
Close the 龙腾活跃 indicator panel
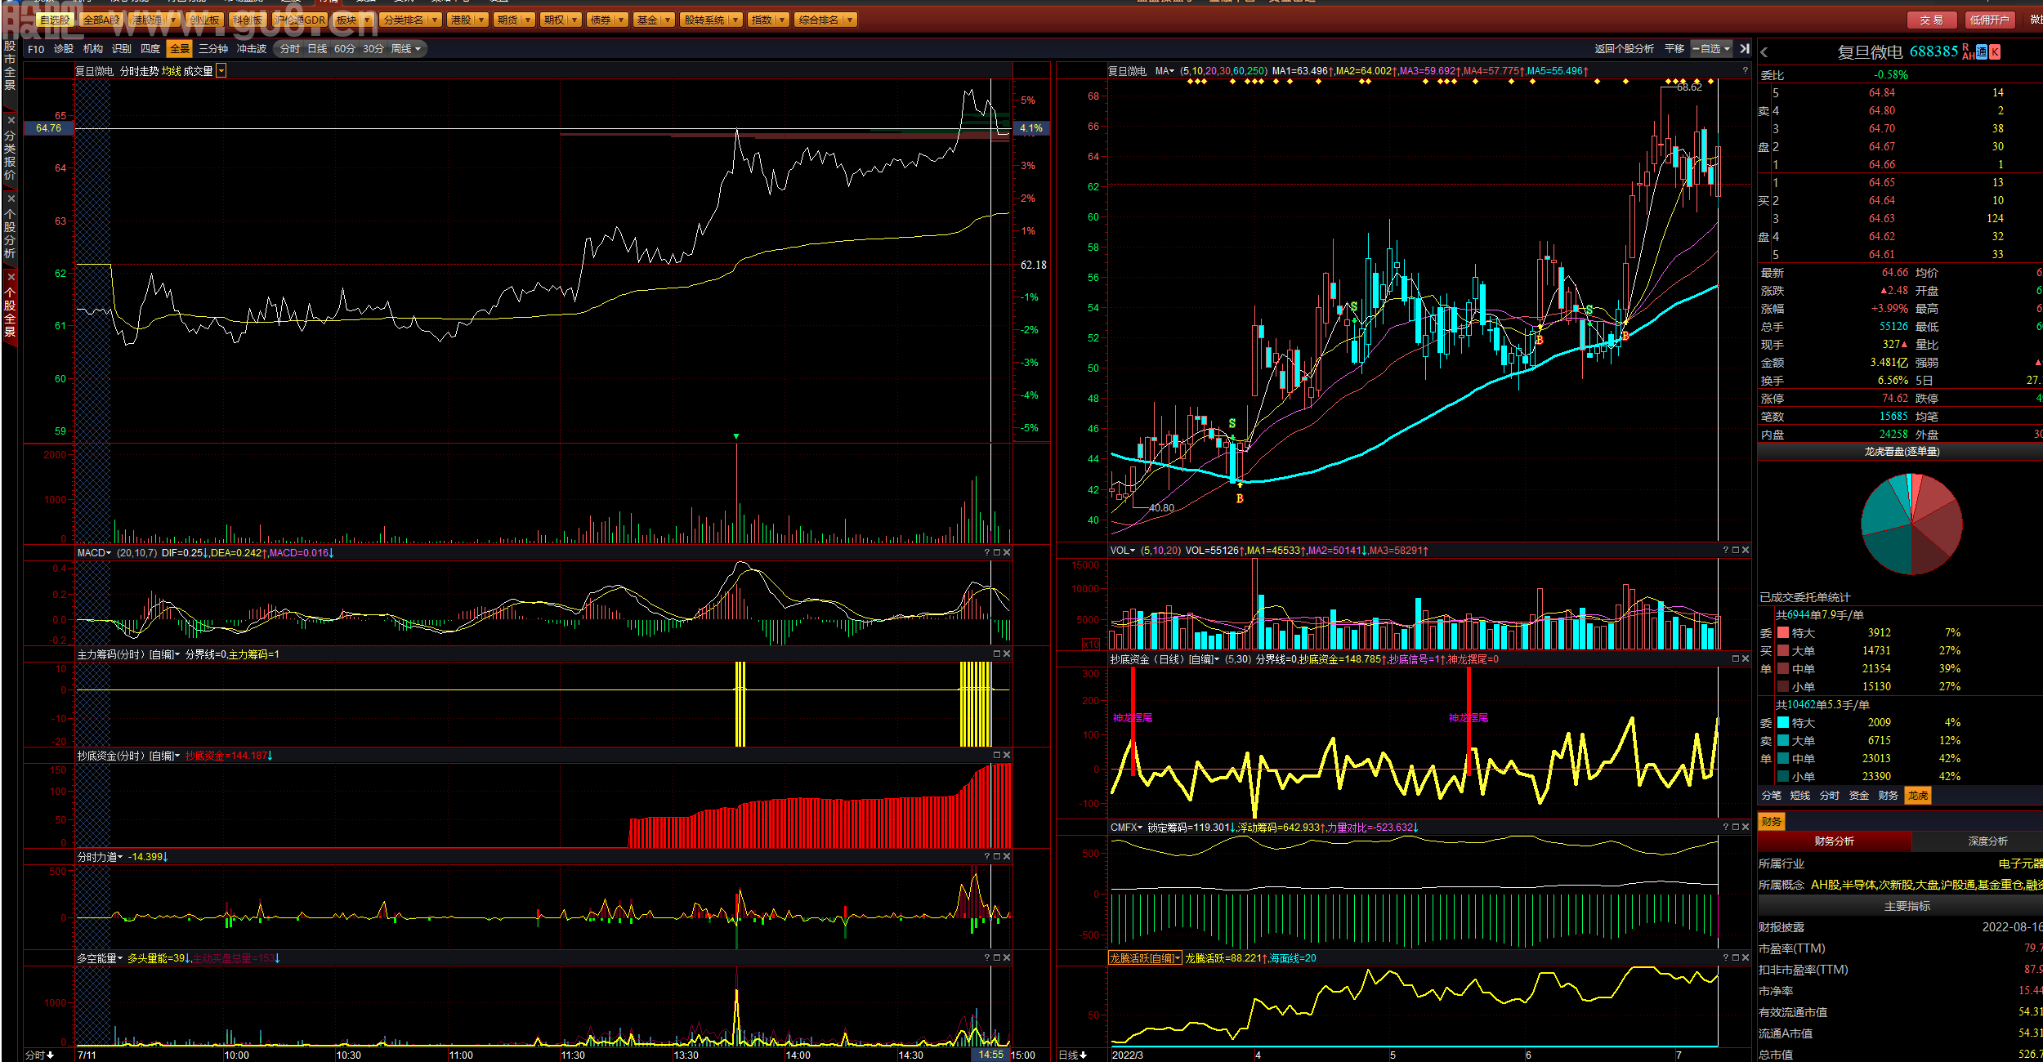(1746, 958)
